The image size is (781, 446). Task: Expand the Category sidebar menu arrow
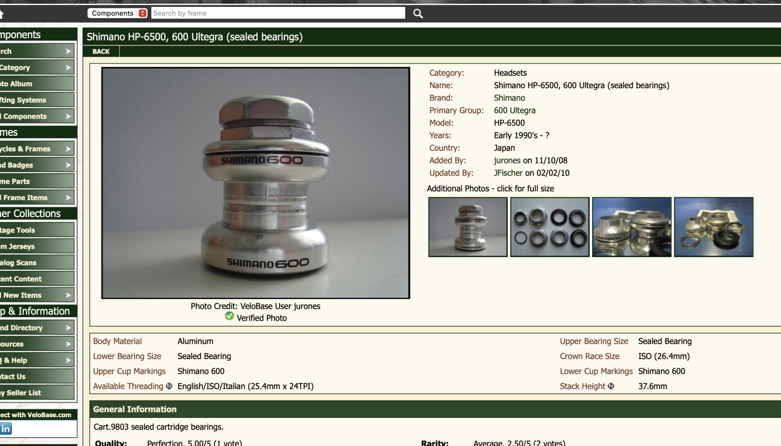point(68,67)
